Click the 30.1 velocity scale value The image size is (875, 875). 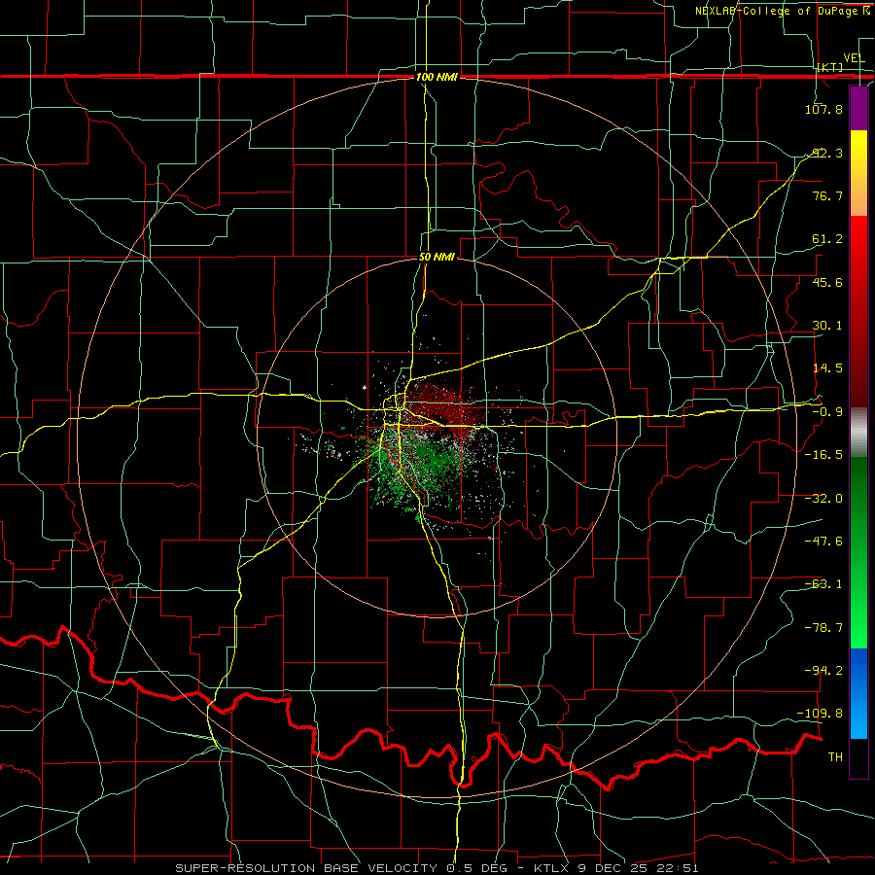pos(827,326)
